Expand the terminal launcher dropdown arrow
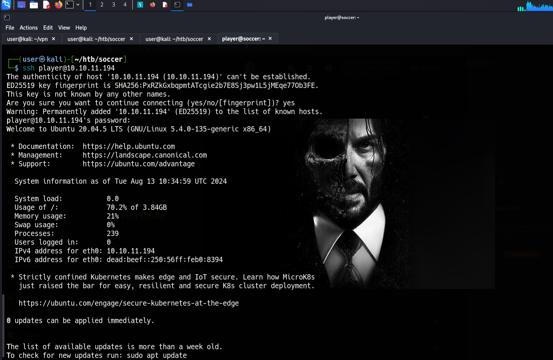This screenshot has width=553, height=360. click(78, 5)
